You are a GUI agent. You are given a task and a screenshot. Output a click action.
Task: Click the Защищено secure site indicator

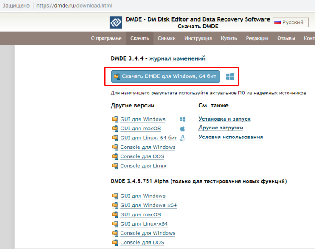(16, 6)
